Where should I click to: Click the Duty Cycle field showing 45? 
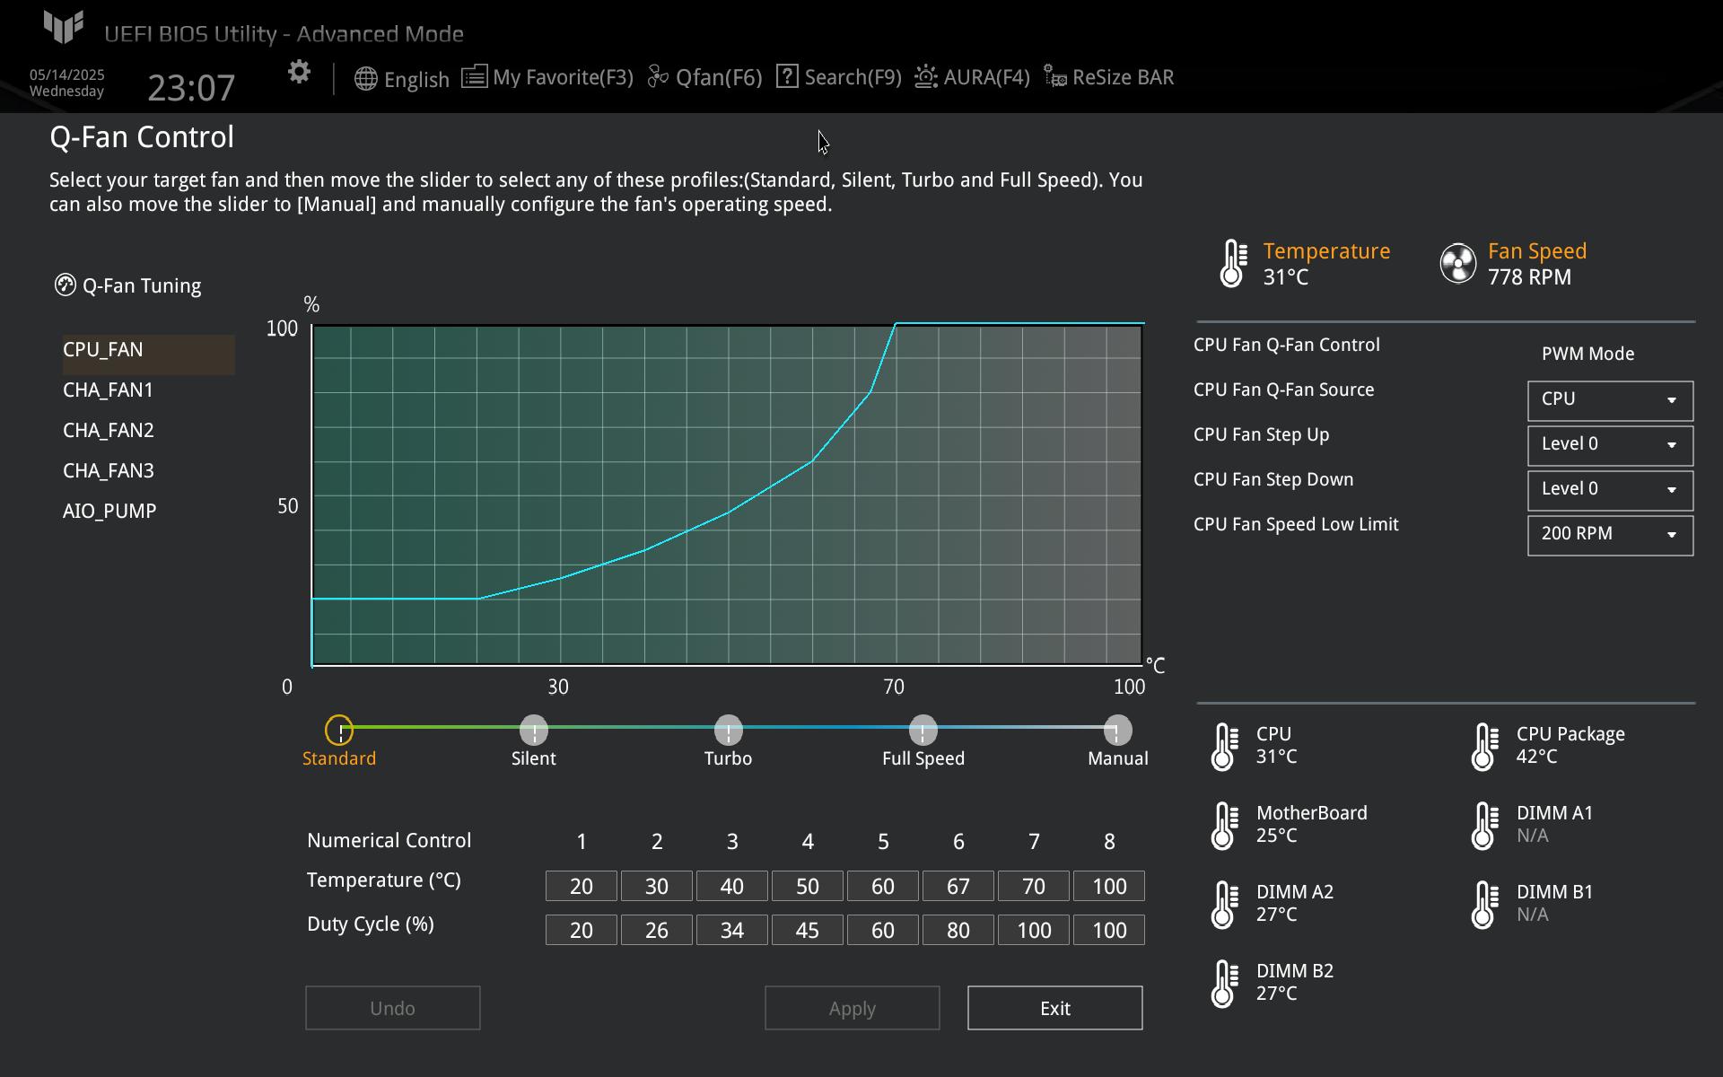tap(807, 931)
